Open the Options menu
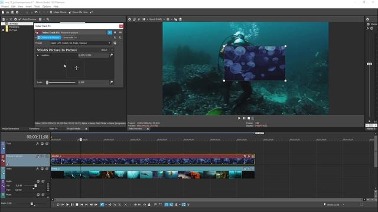 click(x=47, y=6)
